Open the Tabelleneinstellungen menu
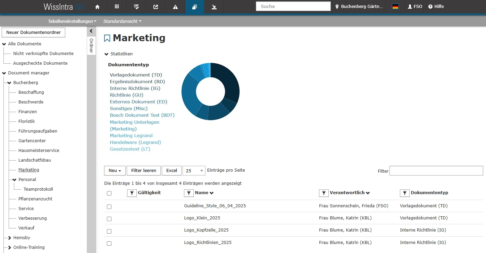 [x=72, y=21]
